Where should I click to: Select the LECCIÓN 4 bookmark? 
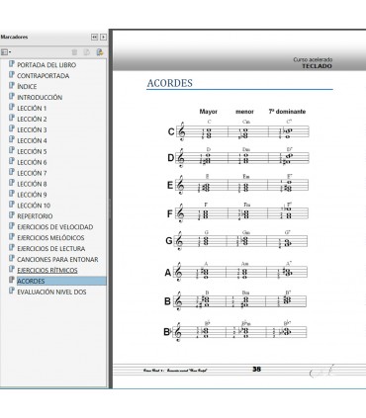pos(32,140)
